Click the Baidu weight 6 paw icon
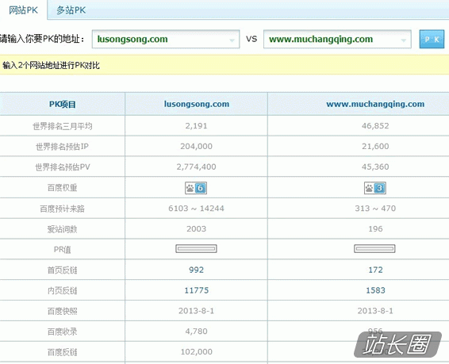449x364 pixels. coord(196,188)
